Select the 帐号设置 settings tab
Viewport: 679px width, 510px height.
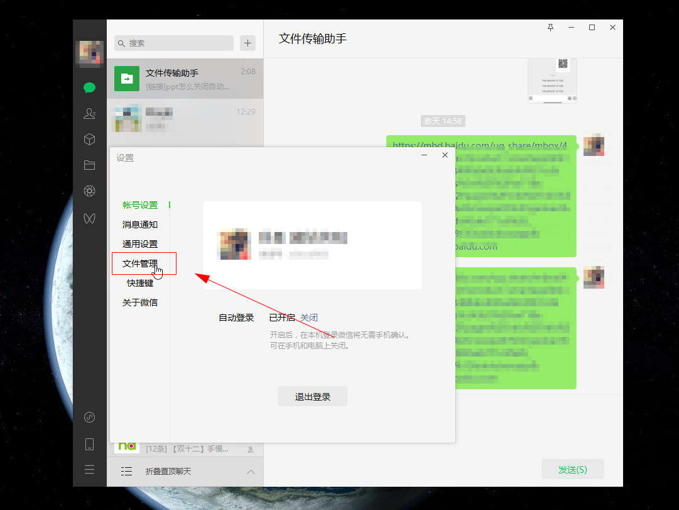tap(140, 205)
